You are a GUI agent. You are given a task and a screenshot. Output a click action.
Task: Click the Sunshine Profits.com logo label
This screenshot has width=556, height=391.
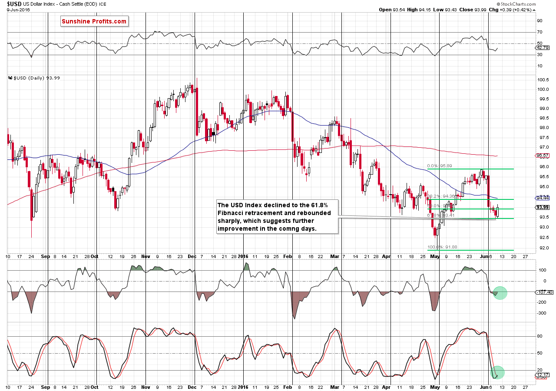(94, 21)
